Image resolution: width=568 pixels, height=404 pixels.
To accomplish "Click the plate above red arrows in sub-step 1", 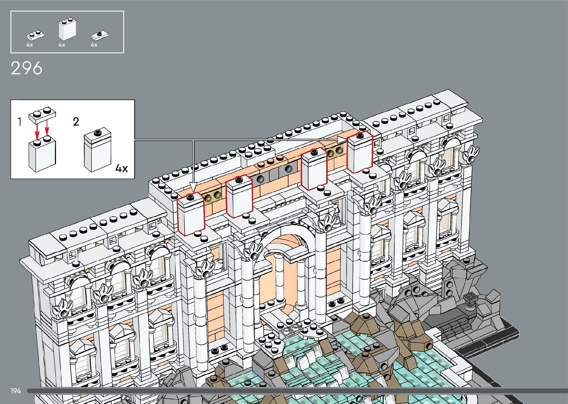I will coord(42,114).
